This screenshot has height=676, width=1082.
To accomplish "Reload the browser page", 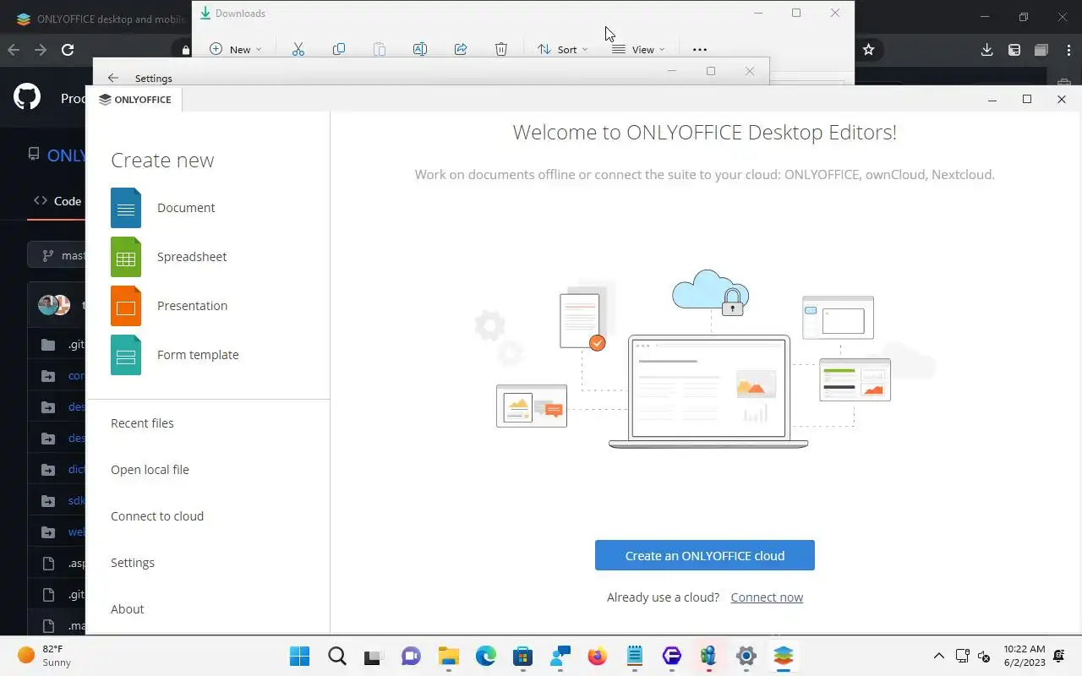I will click(x=68, y=50).
